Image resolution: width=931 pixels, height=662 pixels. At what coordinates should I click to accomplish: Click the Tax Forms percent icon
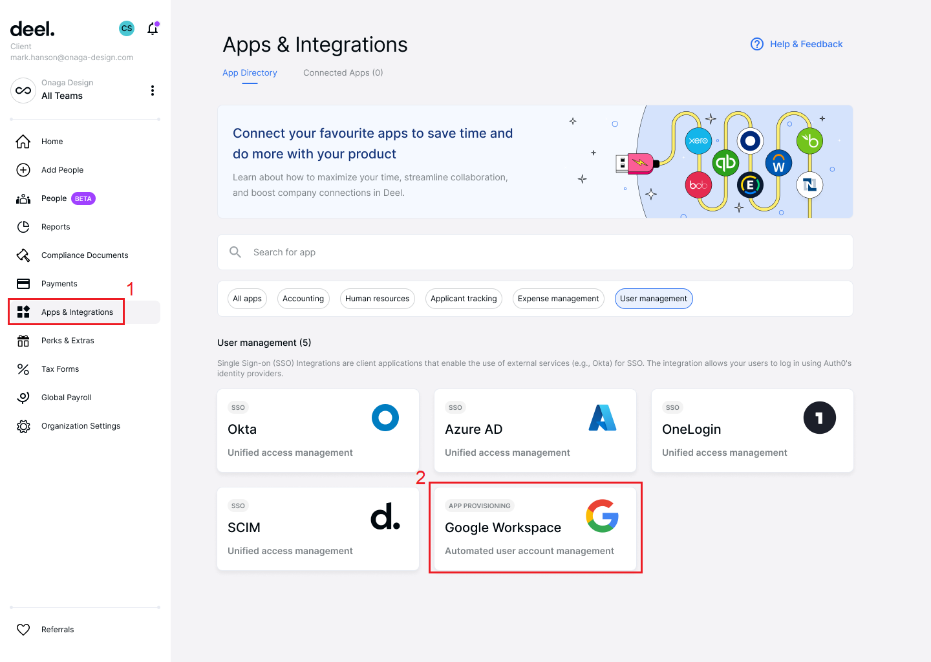(23, 369)
